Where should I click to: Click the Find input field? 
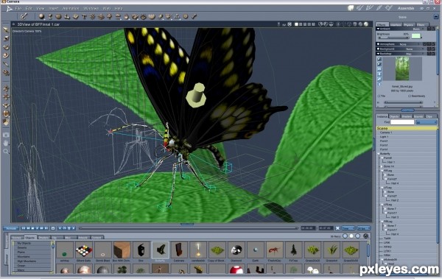(x=402, y=122)
